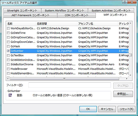Tick the GcDropDownCalcu... checkbox
The width and height of the screenshot is (138, 116).
pyautogui.click(x=8, y=37)
